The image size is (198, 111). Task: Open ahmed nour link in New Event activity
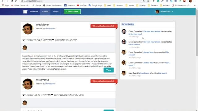[144, 73]
